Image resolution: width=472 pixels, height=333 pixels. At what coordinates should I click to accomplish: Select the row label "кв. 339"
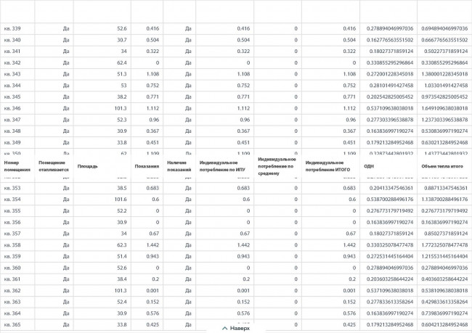(x=12, y=28)
